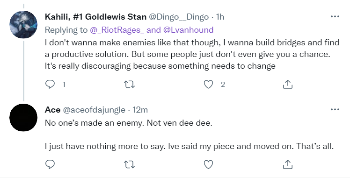The height and width of the screenshot is (178, 350).
Task: Open Ace's black profile avatar
Action: (x=23, y=117)
